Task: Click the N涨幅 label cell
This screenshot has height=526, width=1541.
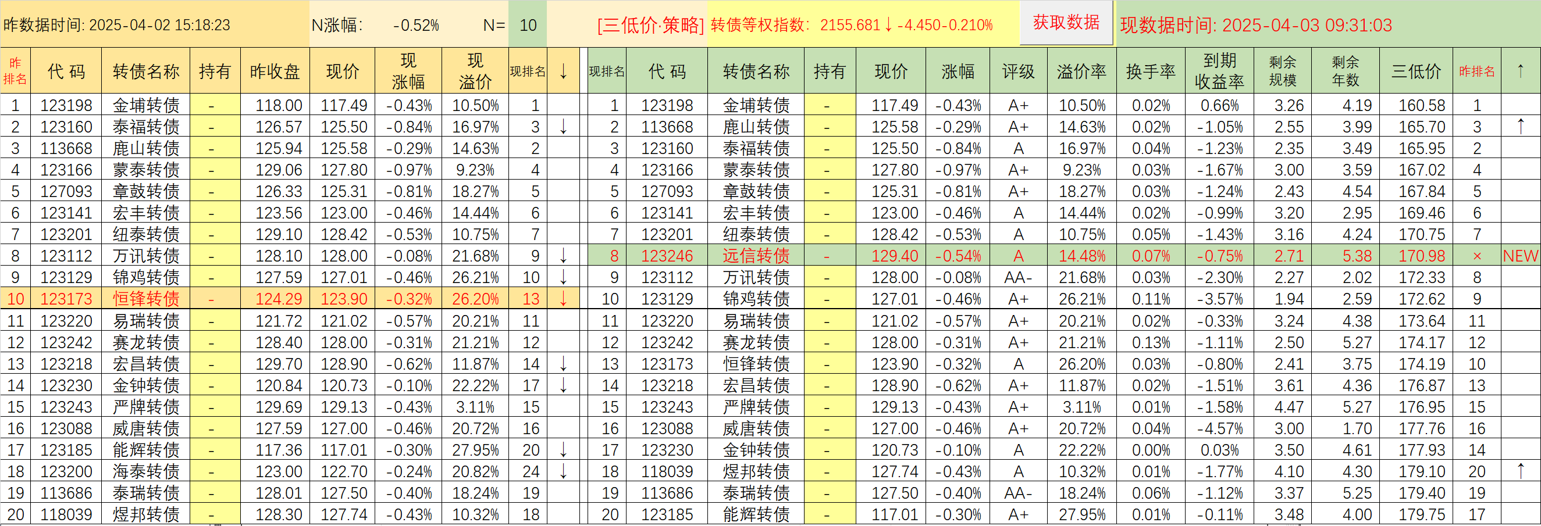Action: pos(337,25)
